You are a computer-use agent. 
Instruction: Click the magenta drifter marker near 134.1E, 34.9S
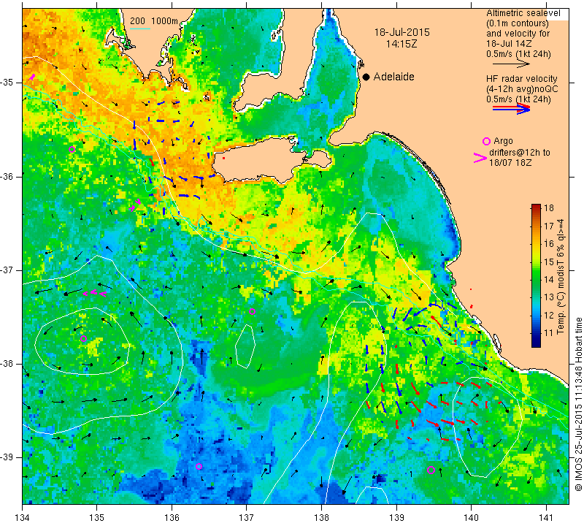click(x=32, y=77)
